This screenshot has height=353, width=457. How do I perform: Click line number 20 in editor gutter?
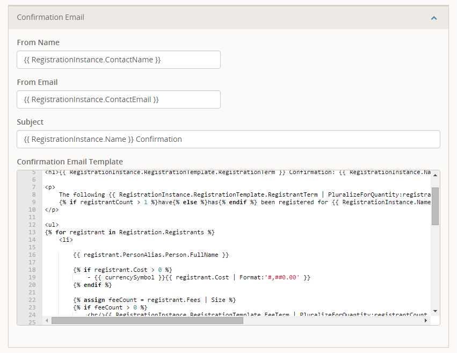pos(32,285)
